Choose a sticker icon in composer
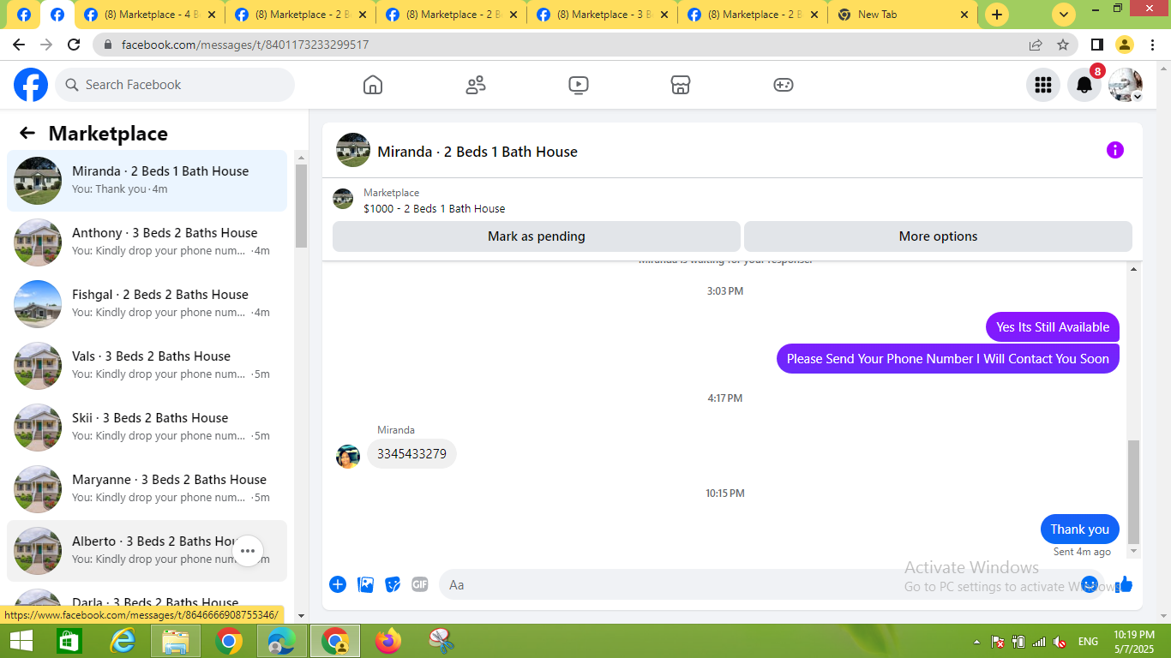Screen dimensions: 1171x658 click(393, 584)
